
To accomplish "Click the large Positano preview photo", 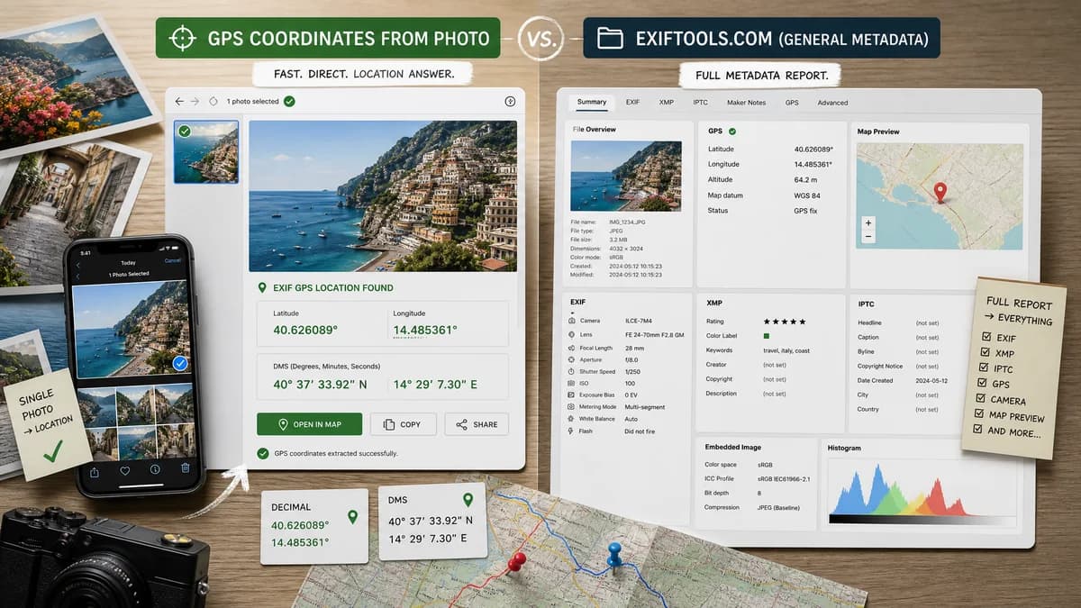I will pyautogui.click(x=383, y=195).
